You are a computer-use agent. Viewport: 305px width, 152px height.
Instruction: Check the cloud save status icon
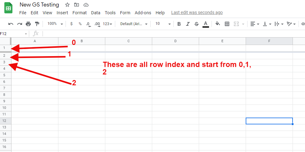click(86, 5)
